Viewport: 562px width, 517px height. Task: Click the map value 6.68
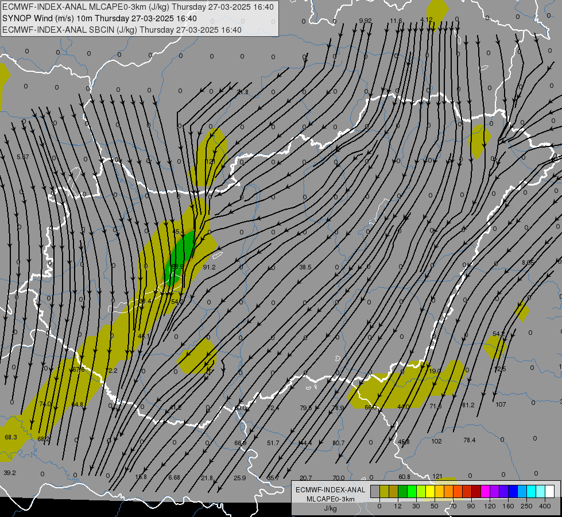point(174,477)
